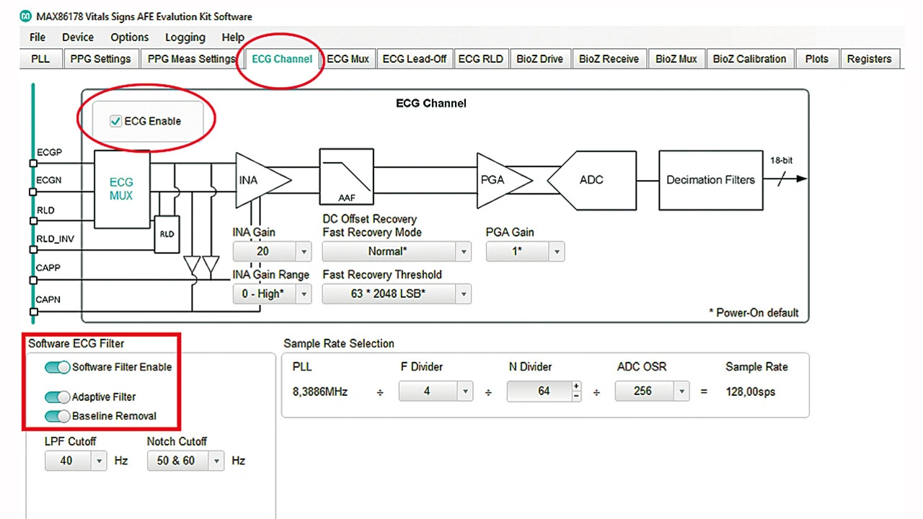Switch to the BioZ Calibration tab
The width and height of the screenshot is (923, 519).
tap(749, 59)
